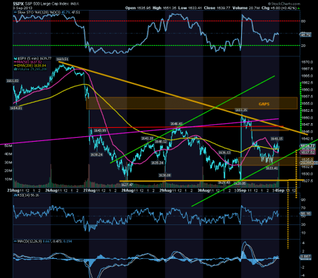Click the Open 1635.95 value in header
The width and height of the screenshot is (318, 278).
(x=138, y=8)
